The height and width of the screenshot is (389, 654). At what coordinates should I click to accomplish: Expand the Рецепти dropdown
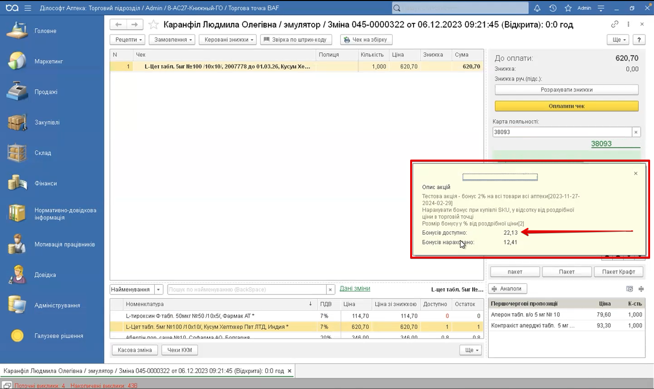[128, 40]
